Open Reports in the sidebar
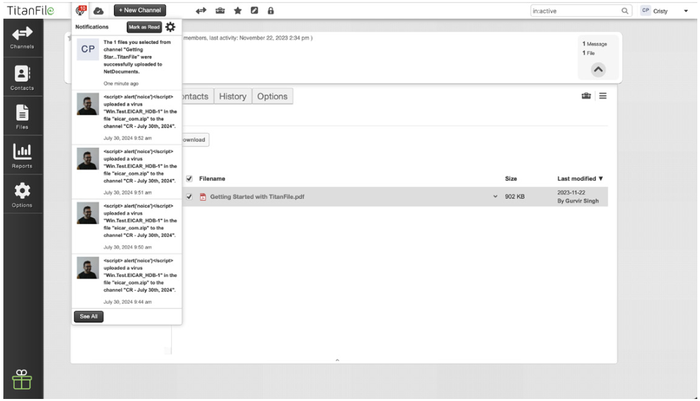The width and height of the screenshot is (700, 401). pos(22,155)
